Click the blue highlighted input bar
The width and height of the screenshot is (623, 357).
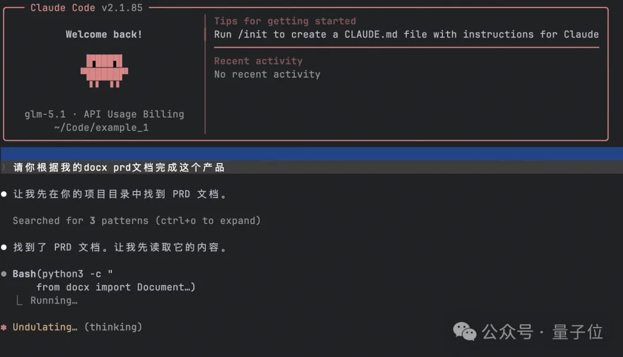311,154
